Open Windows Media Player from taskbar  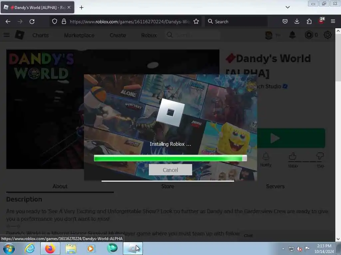91,248
